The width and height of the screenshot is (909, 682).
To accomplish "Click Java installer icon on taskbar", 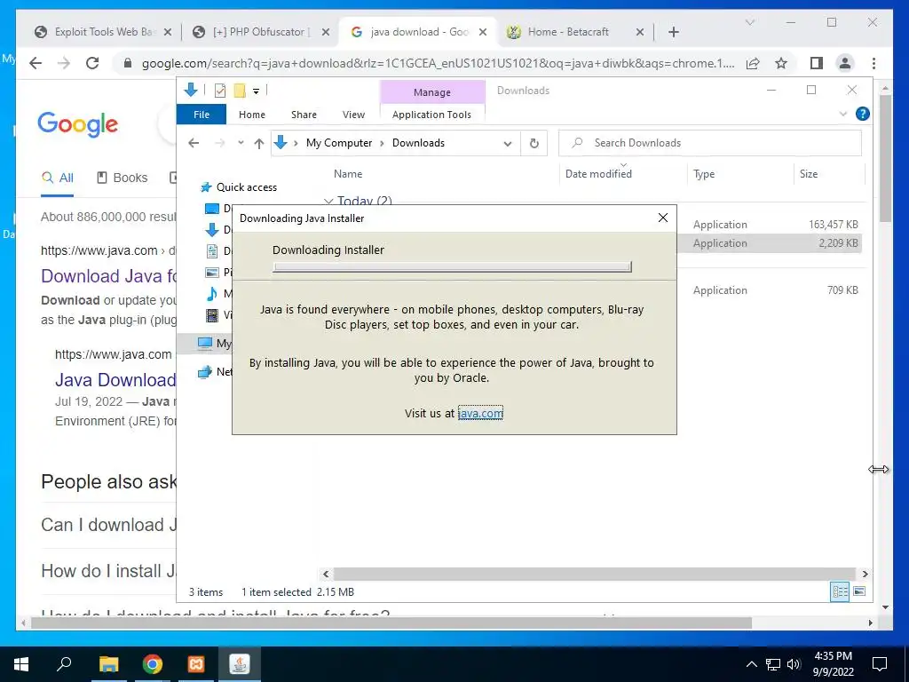I will (x=240, y=664).
